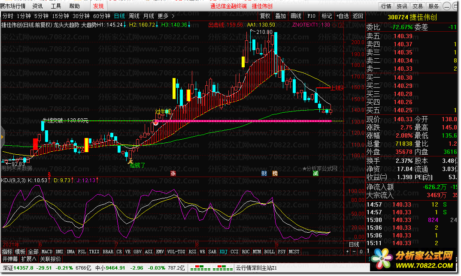Open F10 company information
The width and height of the screenshot is (461, 276).
click(x=311, y=16)
